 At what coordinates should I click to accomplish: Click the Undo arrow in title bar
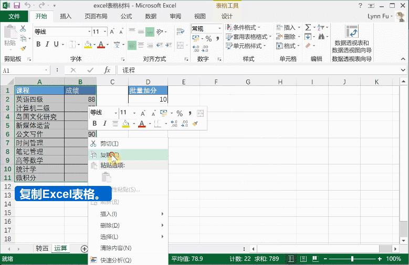point(27,5)
